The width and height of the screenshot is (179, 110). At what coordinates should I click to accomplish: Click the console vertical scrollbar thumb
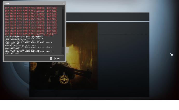tap(63, 50)
